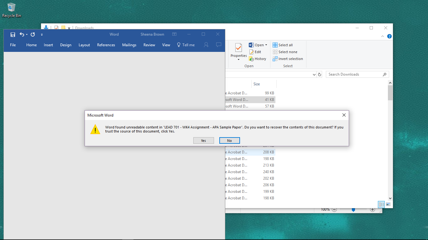Toggle Word Ribbon Display Options button
Screen dimensions: 428x240
(175, 34)
